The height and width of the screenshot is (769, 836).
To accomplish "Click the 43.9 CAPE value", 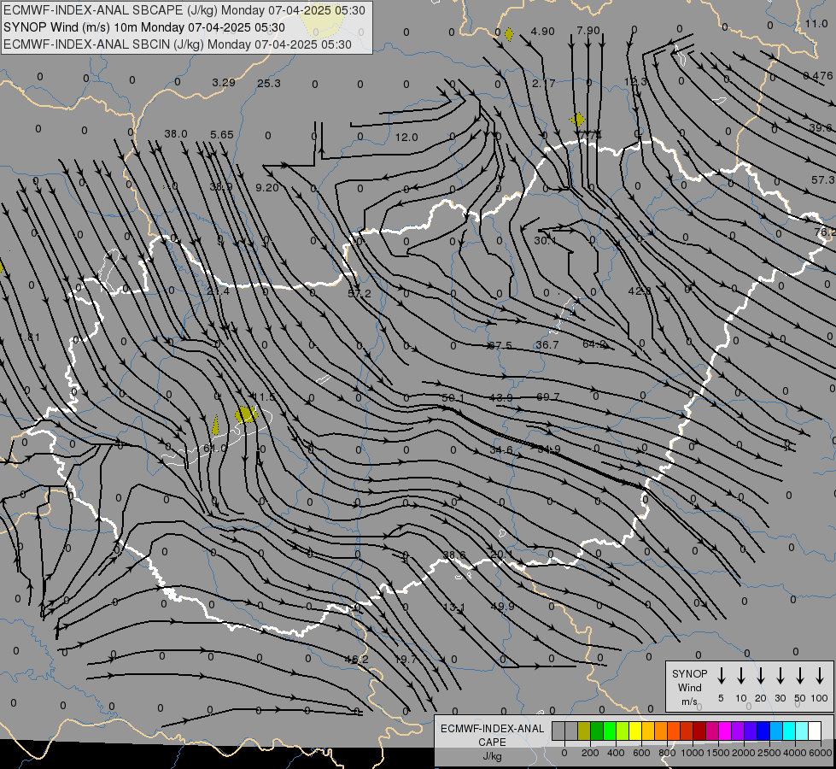I will (x=500, y=397).
